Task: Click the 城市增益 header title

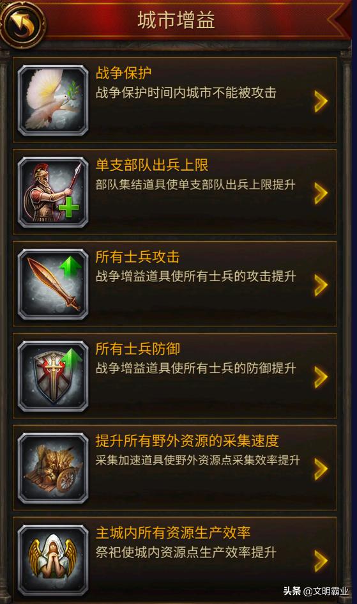Action: click(x=176, y=20)
